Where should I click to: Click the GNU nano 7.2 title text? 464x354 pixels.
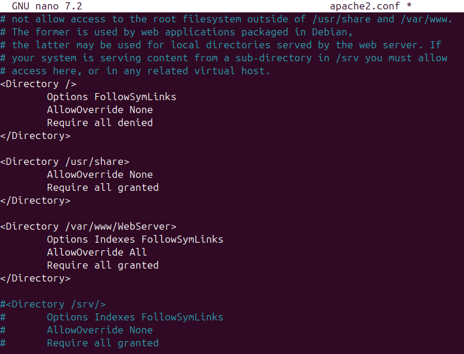47,6
